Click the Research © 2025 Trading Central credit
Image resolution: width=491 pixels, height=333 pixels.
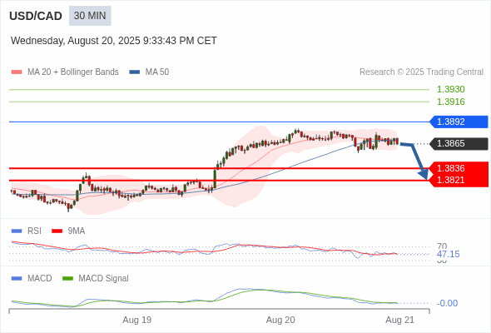click(x=421, y=72)
